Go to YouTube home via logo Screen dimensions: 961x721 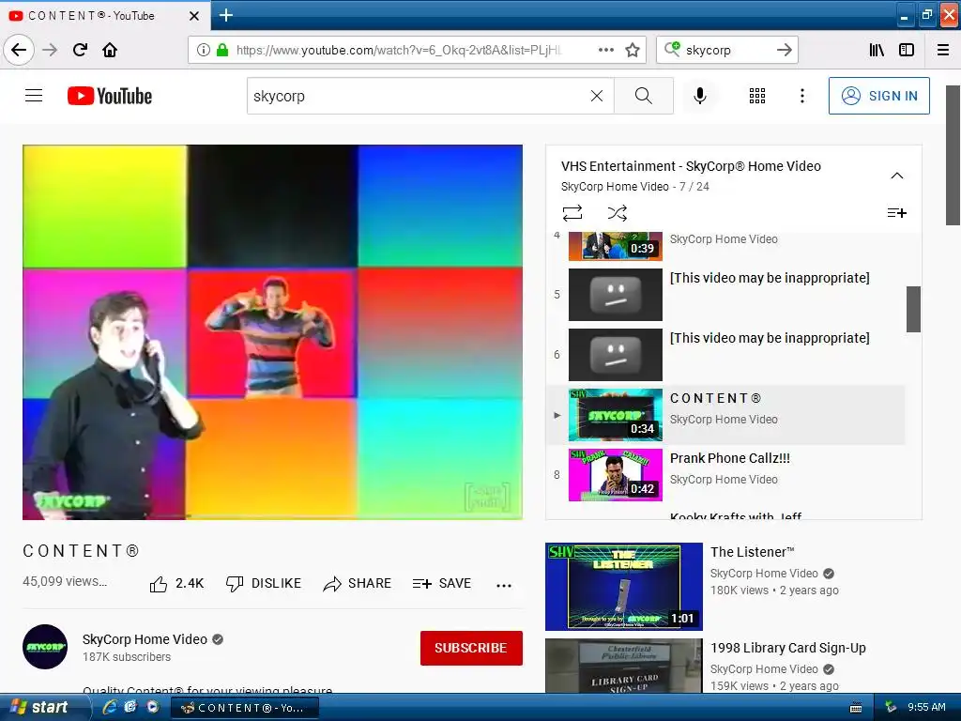click(x=110, y=96)
